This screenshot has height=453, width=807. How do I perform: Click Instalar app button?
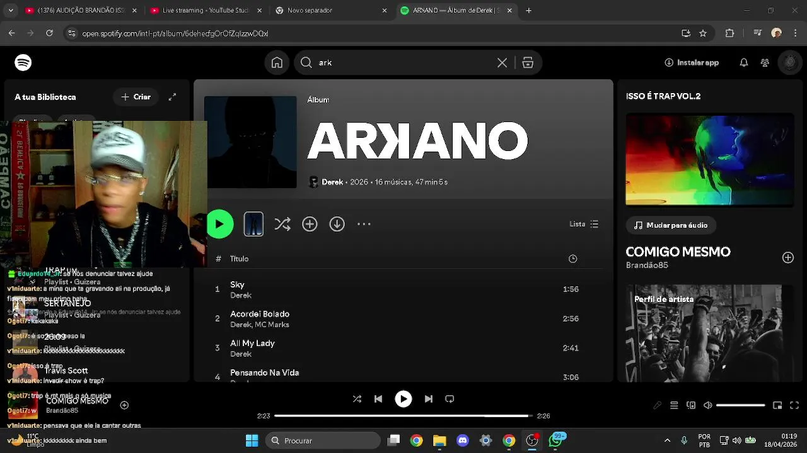coord(692,62)
